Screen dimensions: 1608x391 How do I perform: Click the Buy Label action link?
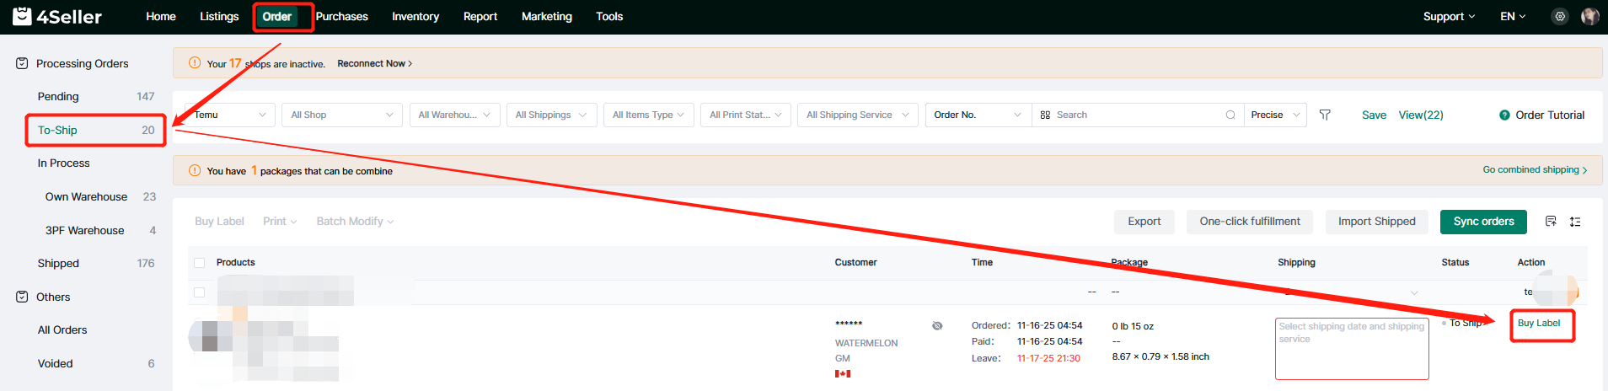[1539, 324]
